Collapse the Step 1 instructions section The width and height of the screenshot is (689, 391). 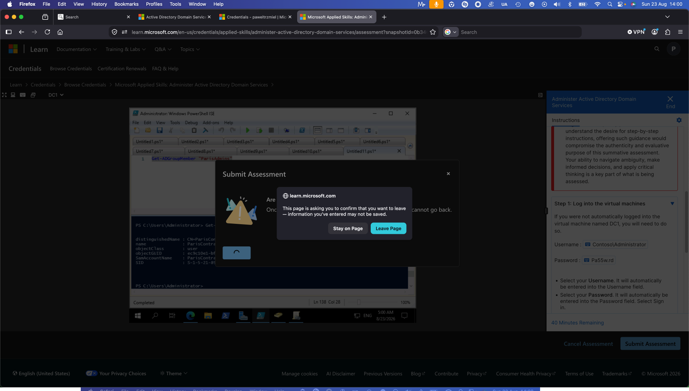(x=672, y=203)
